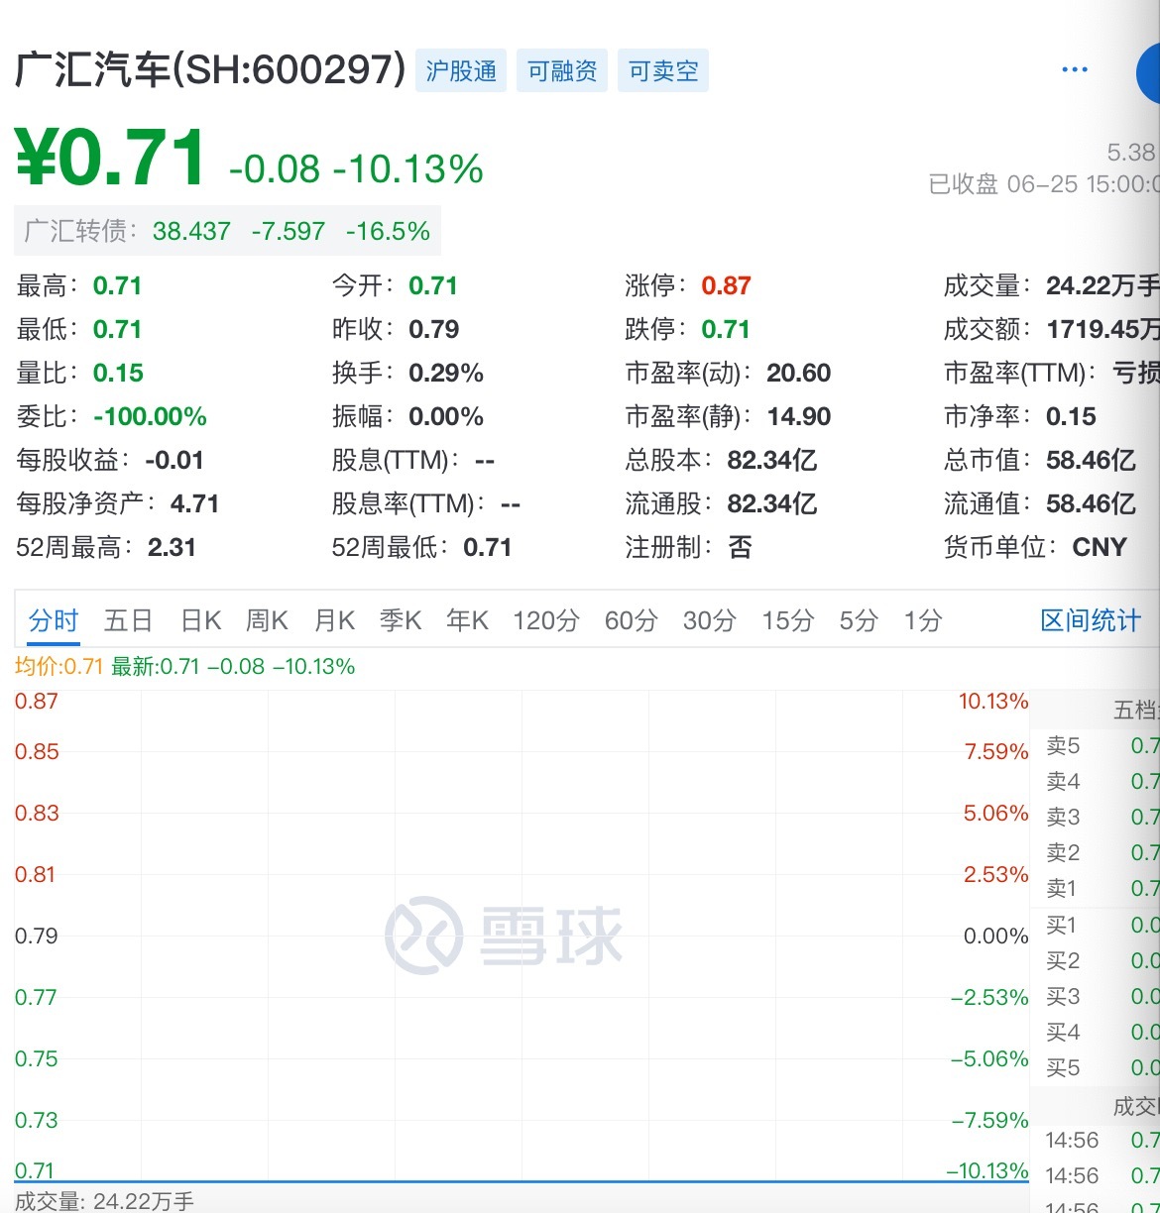Click the 均价:0.71 chart legend
The height and width of the screenshot is (1213, 1160).
click(x=59, y=667)
